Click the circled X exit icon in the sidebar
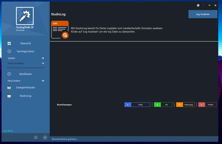The height and width of the screenshot is (144, 222). tap(45, 137)
